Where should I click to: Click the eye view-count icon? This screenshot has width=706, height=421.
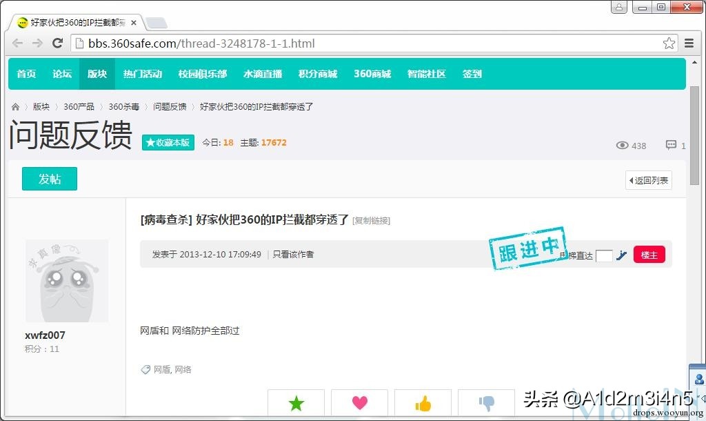pyautogui.click(x=623, y=145)
